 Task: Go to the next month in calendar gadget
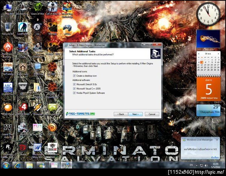(x=218, y=54)
